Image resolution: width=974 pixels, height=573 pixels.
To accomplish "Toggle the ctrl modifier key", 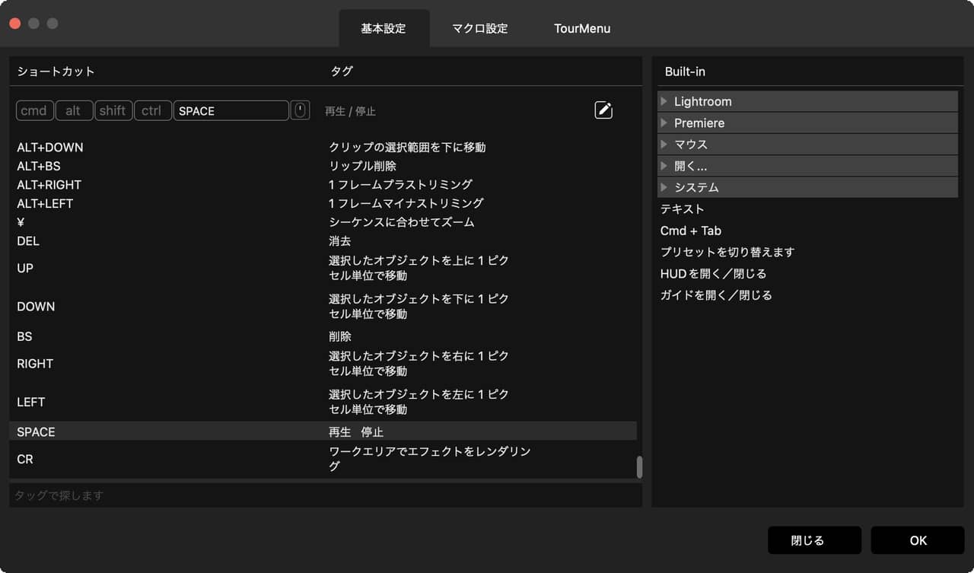I will pos(151,110).
